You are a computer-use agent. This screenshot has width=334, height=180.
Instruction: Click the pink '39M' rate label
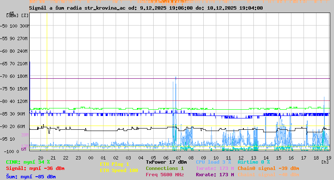pos(25,135)
